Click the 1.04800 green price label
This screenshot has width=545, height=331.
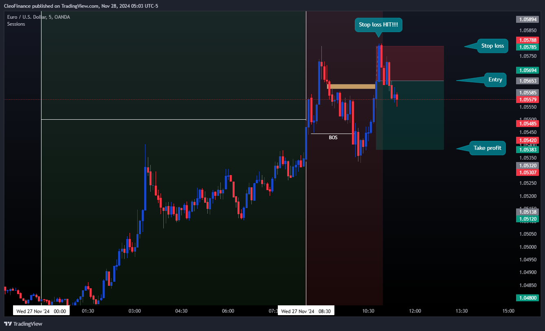[527, 298]
